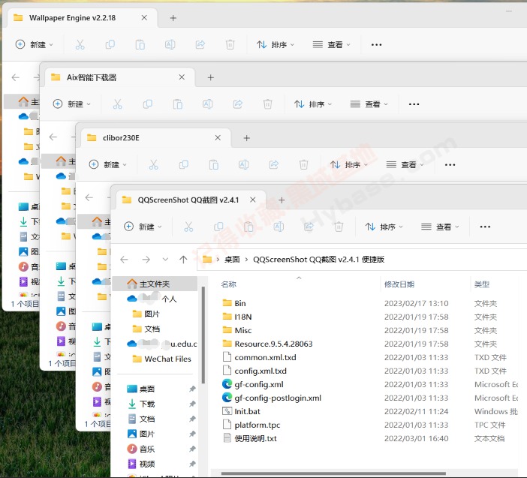
Task: Click Copy icon in Wallpaper Engine window
Action: click(x=110, y=45)
